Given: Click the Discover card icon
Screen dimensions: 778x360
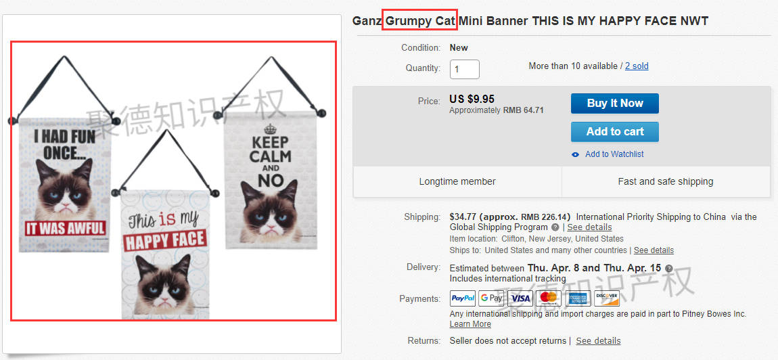Looking at the screenshot, I should pos(607,298).
